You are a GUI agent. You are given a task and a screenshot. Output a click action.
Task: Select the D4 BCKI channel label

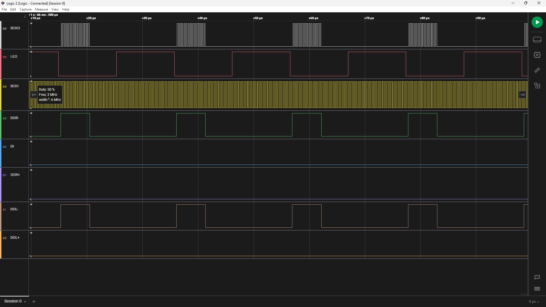pos(15,86)
